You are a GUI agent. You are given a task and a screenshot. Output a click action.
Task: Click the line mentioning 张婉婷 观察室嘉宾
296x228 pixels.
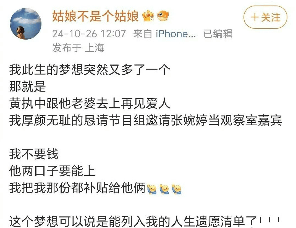click(x=146, y=120)
